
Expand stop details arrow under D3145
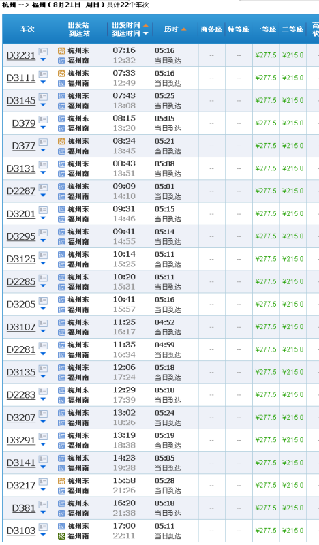43,105
